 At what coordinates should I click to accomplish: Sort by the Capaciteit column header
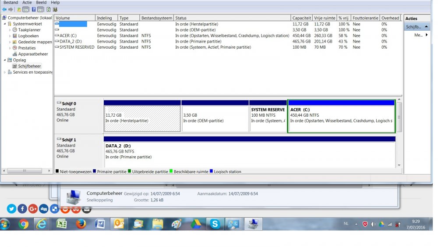301,18
